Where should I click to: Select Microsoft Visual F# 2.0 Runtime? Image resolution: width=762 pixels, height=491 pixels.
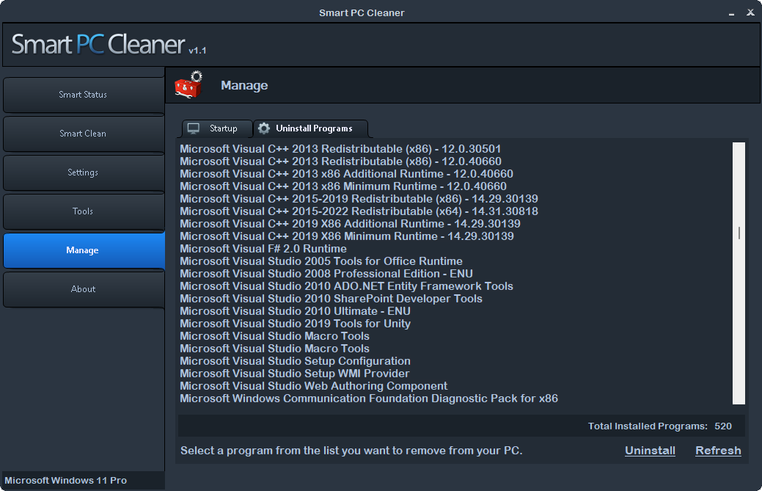263,249
